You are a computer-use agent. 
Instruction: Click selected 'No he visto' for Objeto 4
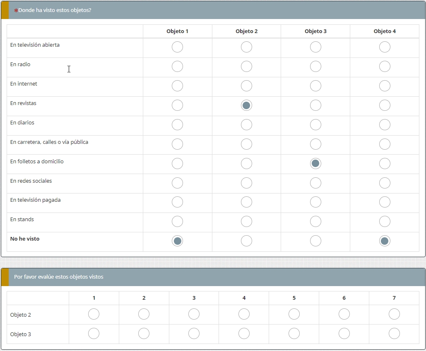pos(385,241)
